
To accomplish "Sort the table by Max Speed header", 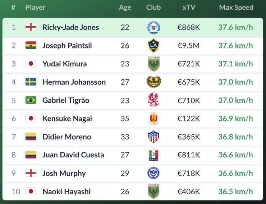I will (x=236, y=8).
